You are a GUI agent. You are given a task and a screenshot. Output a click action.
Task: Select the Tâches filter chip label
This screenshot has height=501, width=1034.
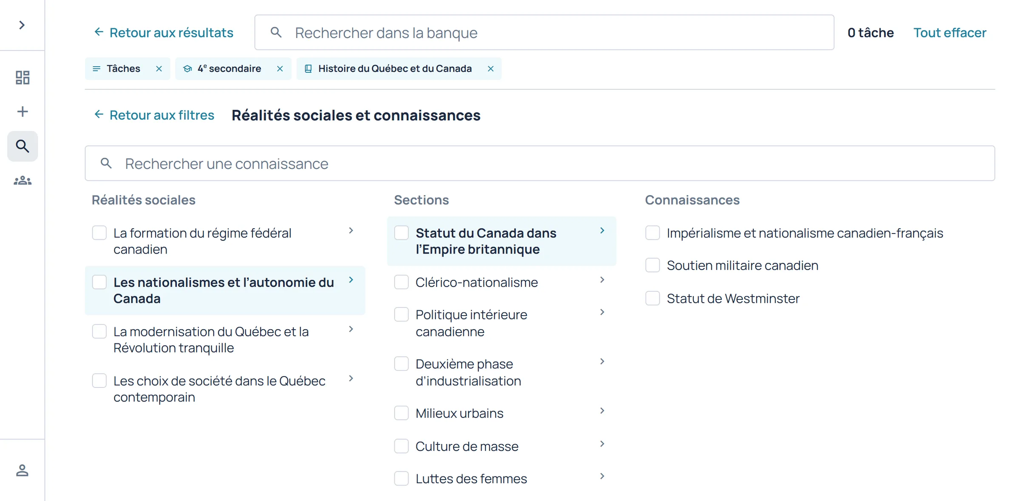point(123,69)
